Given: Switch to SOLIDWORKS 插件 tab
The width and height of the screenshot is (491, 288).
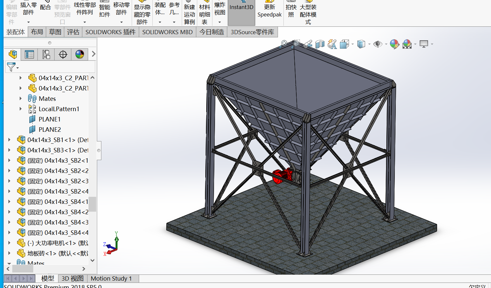Looking at the screenshot, I should 110,32.
